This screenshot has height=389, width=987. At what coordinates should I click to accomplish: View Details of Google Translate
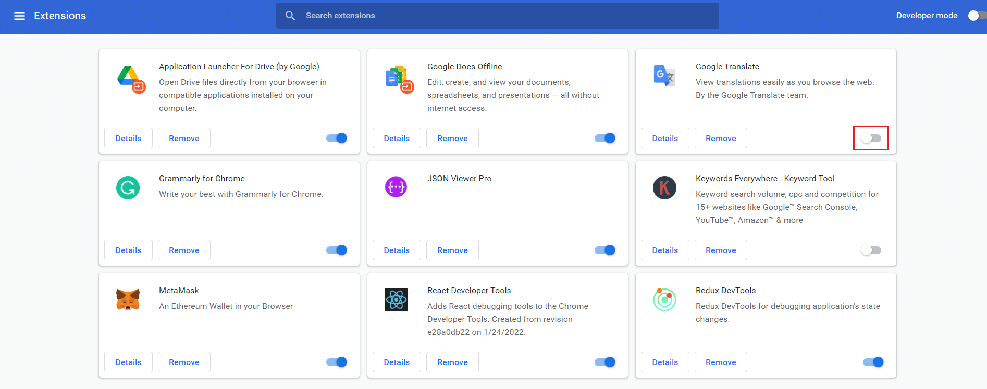(665, 138)
